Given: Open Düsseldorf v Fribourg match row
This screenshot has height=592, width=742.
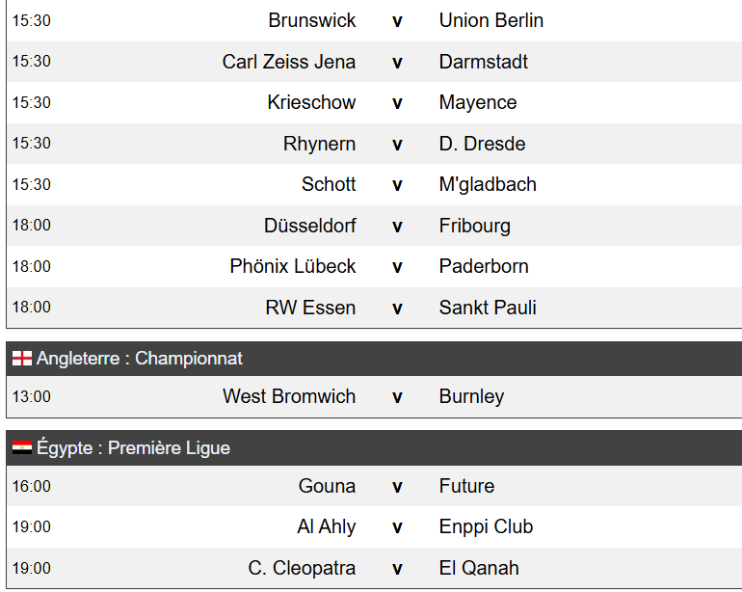Looking at the screenshot, I should click(374, 226).
